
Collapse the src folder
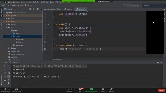click(6, 27)
